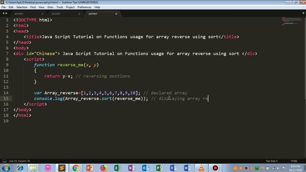Viewport: 306px width, 172px height.
Task: Click the system tray network icon
Action: pos(273,168)
